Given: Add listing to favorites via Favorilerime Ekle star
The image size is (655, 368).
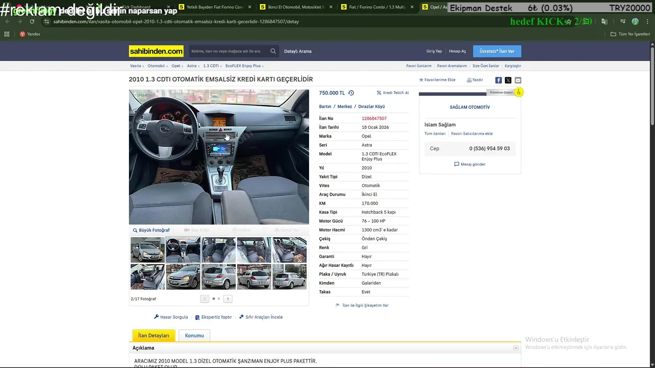Looking at the screenshot, I should pyautogui.click(x=437, y=80).
